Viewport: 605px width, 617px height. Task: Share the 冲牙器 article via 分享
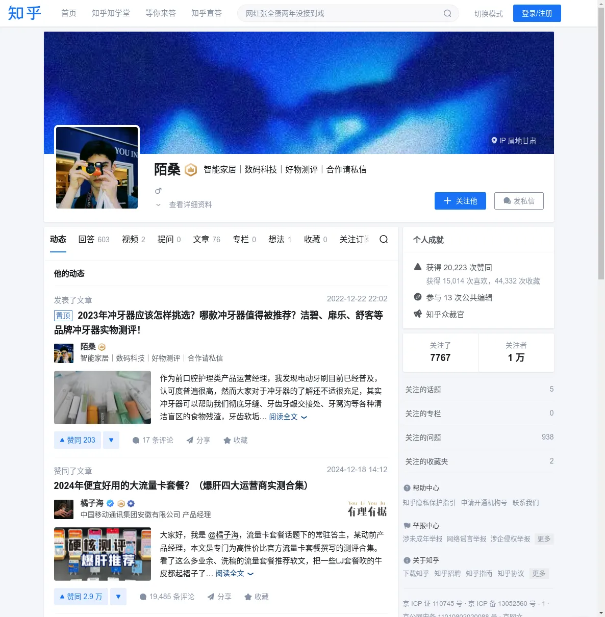point(198,440)
